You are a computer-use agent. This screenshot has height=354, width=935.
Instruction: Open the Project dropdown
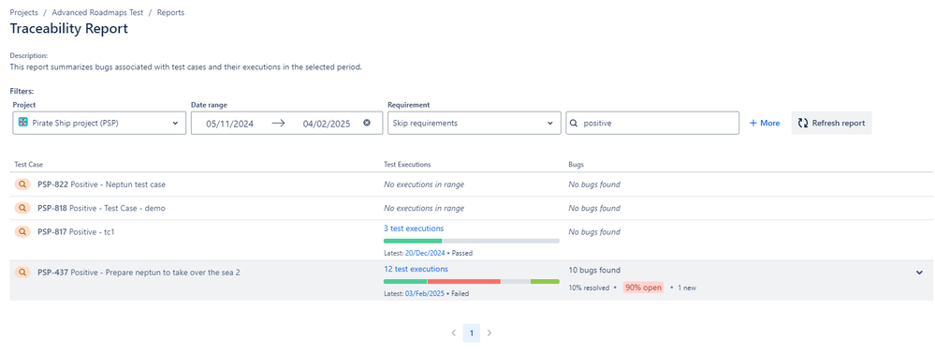click(x=99, y=123)
